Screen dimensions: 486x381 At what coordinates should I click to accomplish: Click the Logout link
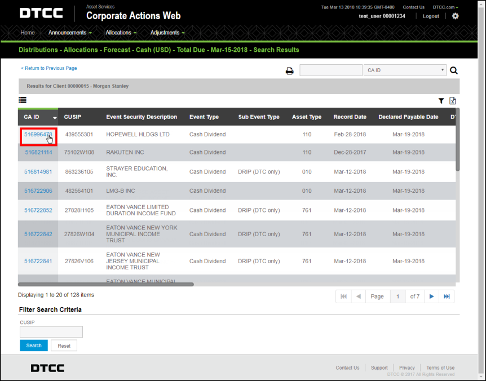(431, 16)
